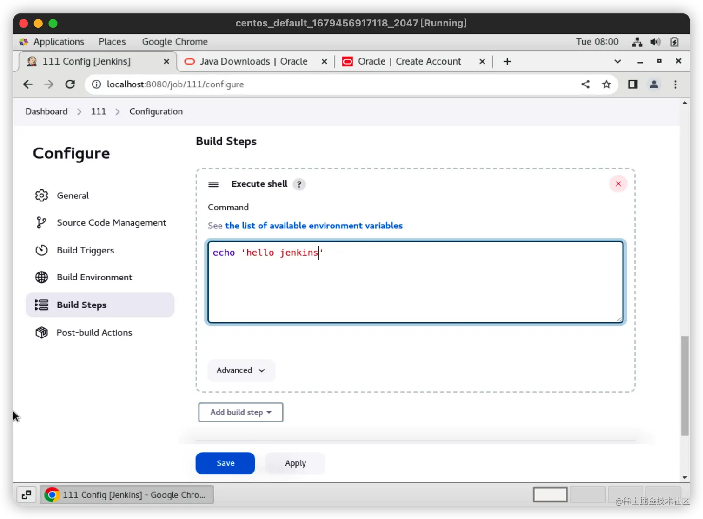Open the list of available environment variables link
Viewport: 703px width, 519px height.
[x=314, y=226]
